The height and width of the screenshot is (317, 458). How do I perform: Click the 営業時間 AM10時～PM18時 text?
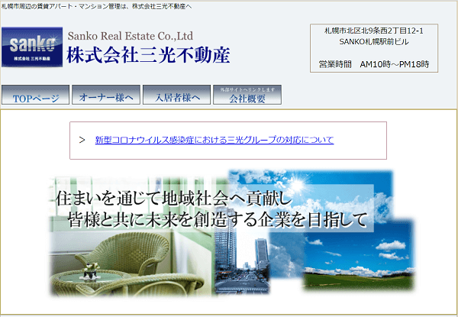click(374, 64)
